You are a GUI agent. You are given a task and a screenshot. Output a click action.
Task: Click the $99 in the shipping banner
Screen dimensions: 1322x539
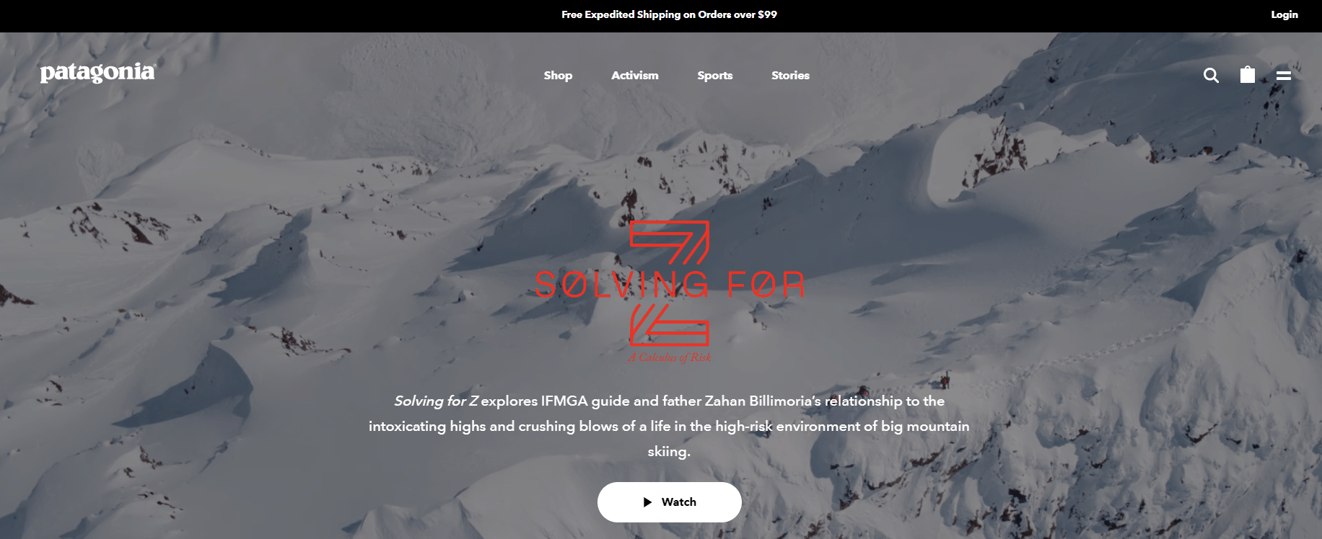click(767, 14)
